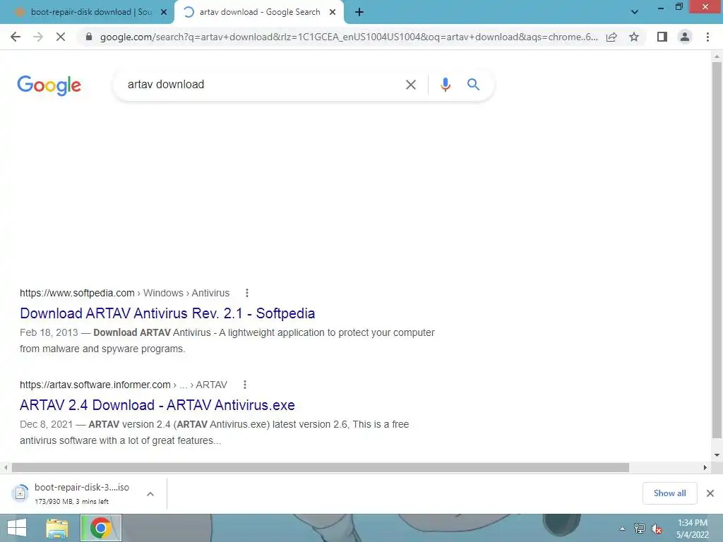Share this page using the share icon

[x=611, y=37]
